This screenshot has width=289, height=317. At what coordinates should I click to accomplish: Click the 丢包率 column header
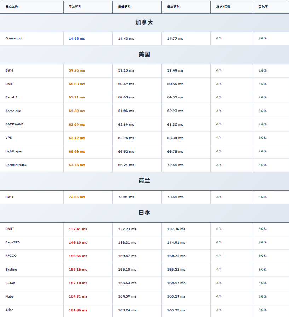(x=263, y=7)
